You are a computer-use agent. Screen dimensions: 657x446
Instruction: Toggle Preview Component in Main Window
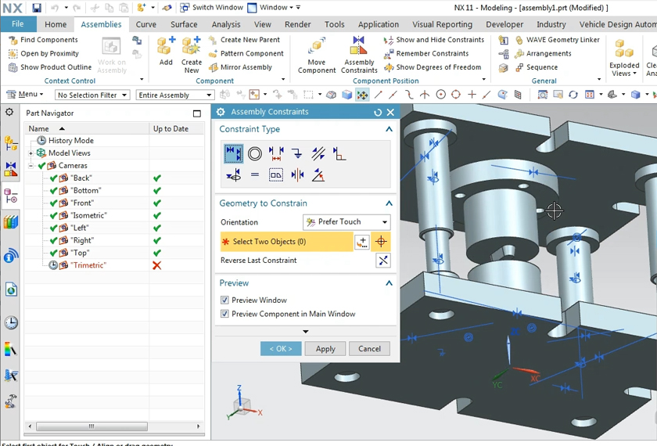(225, 314)
